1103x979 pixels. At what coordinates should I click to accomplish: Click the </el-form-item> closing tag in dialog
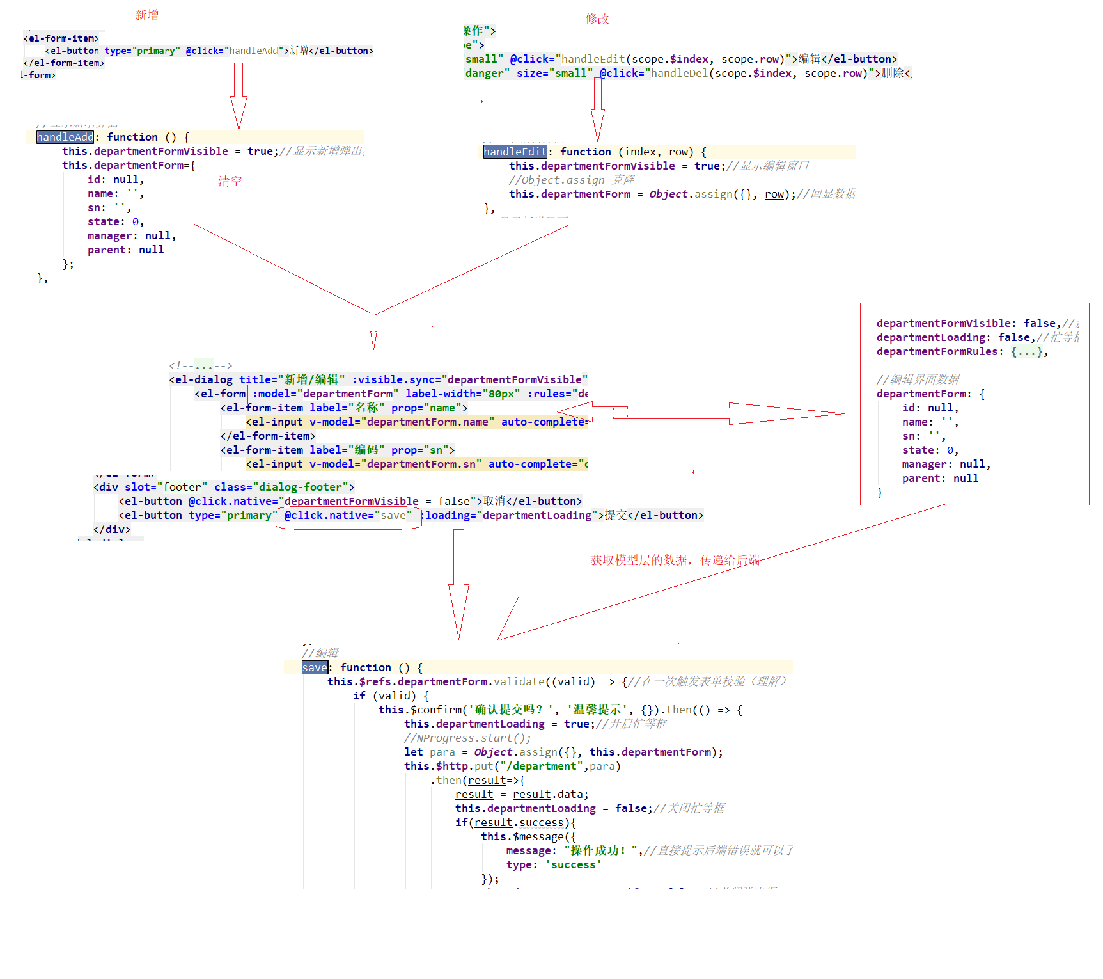click(x=268, y=436)
